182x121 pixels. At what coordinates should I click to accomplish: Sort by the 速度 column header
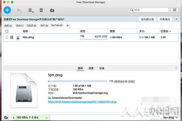(112, 31)
